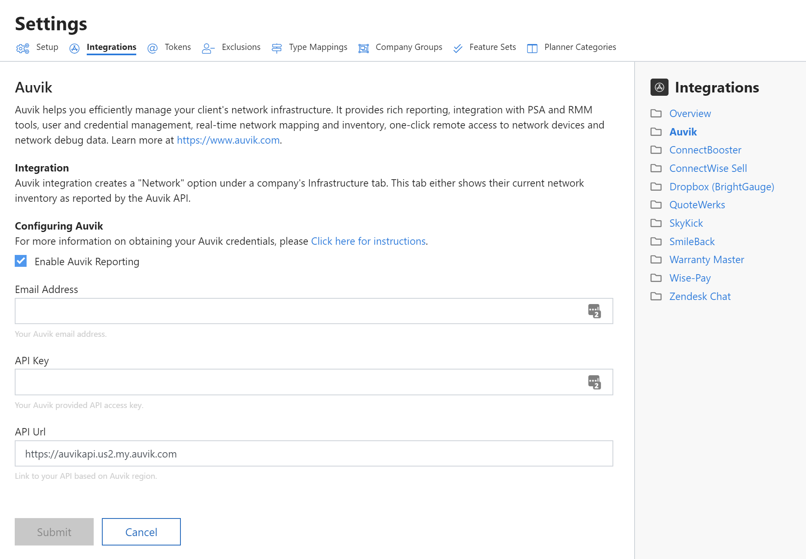
Task: Click the Type Mappings signpost icon
Action: [x=277, y=49]
